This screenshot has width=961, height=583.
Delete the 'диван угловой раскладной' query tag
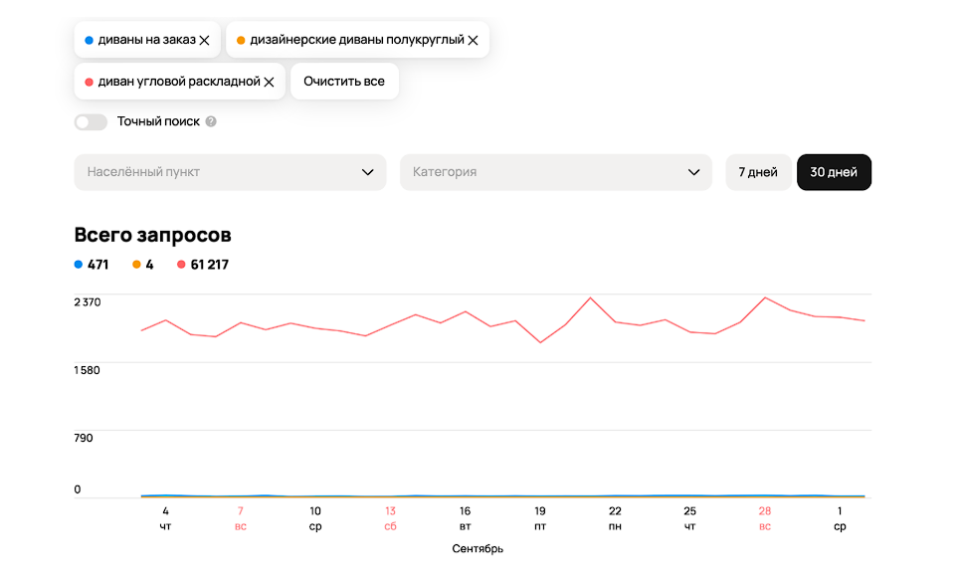pos(269,82)
